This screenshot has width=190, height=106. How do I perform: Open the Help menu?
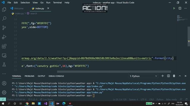click(67, 3)
